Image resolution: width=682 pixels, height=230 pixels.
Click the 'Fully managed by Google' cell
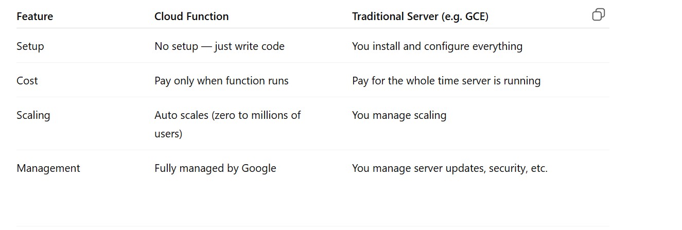point(215,168)
